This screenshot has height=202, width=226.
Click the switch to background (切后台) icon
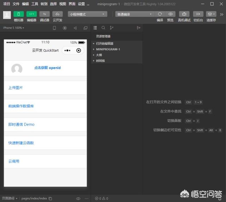198,14
